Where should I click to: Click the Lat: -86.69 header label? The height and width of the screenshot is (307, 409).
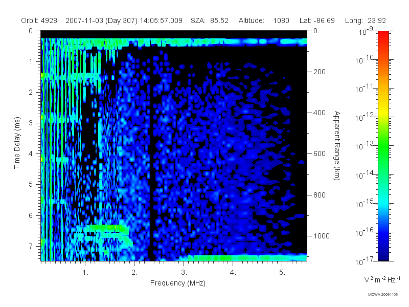(317, 20)
